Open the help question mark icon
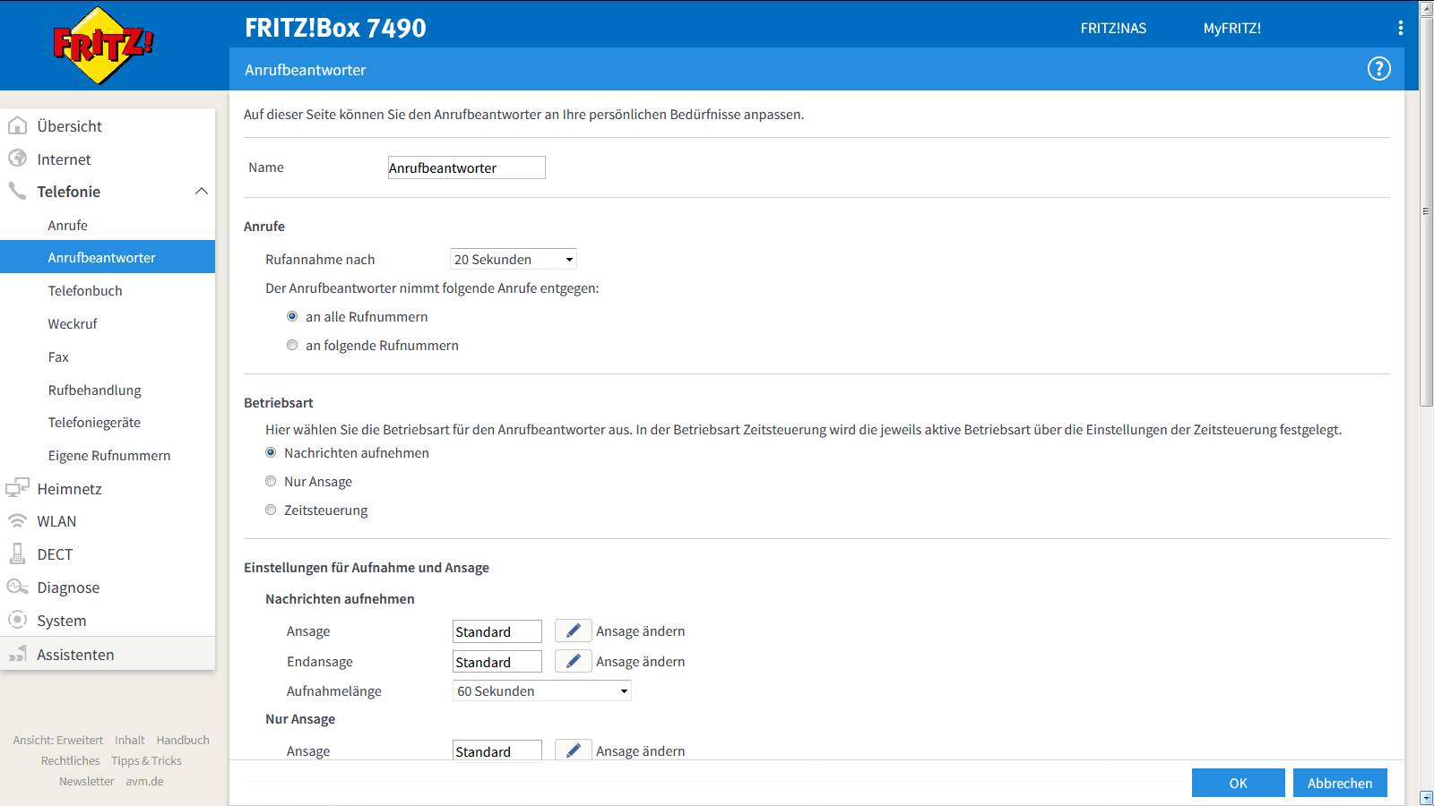The width and height of the screenshot is (1434, 806). 1378,69
